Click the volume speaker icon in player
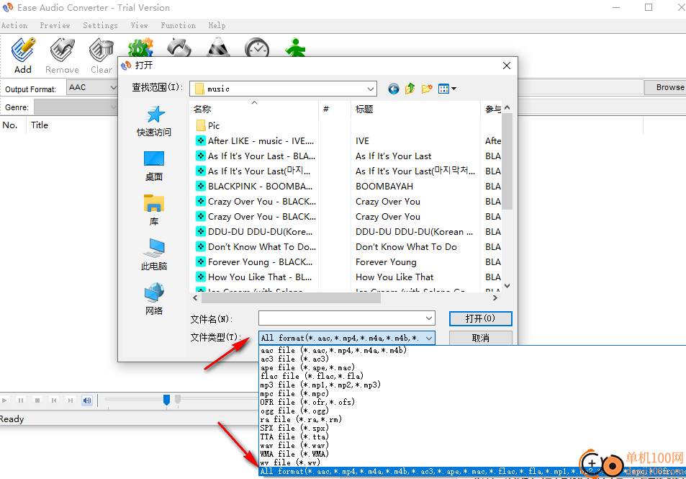 coord(87,400)
